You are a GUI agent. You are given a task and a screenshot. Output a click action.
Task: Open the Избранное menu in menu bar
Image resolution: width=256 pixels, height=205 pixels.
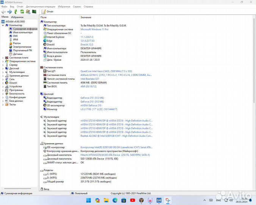(x=64, y=6)
